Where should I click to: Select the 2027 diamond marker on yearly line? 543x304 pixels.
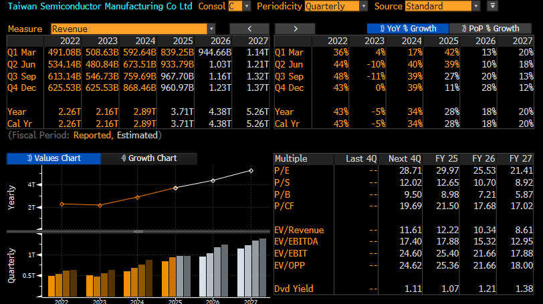(x=251, y=170)
